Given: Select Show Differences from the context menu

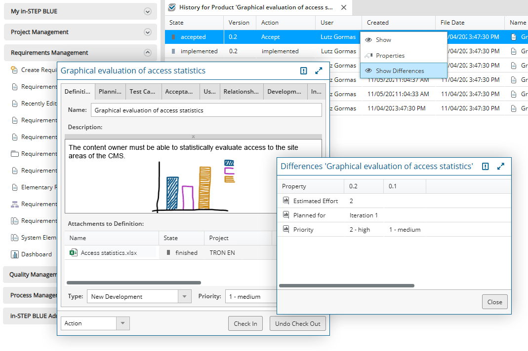Looking at the screenshot, I should pos(400,71).
